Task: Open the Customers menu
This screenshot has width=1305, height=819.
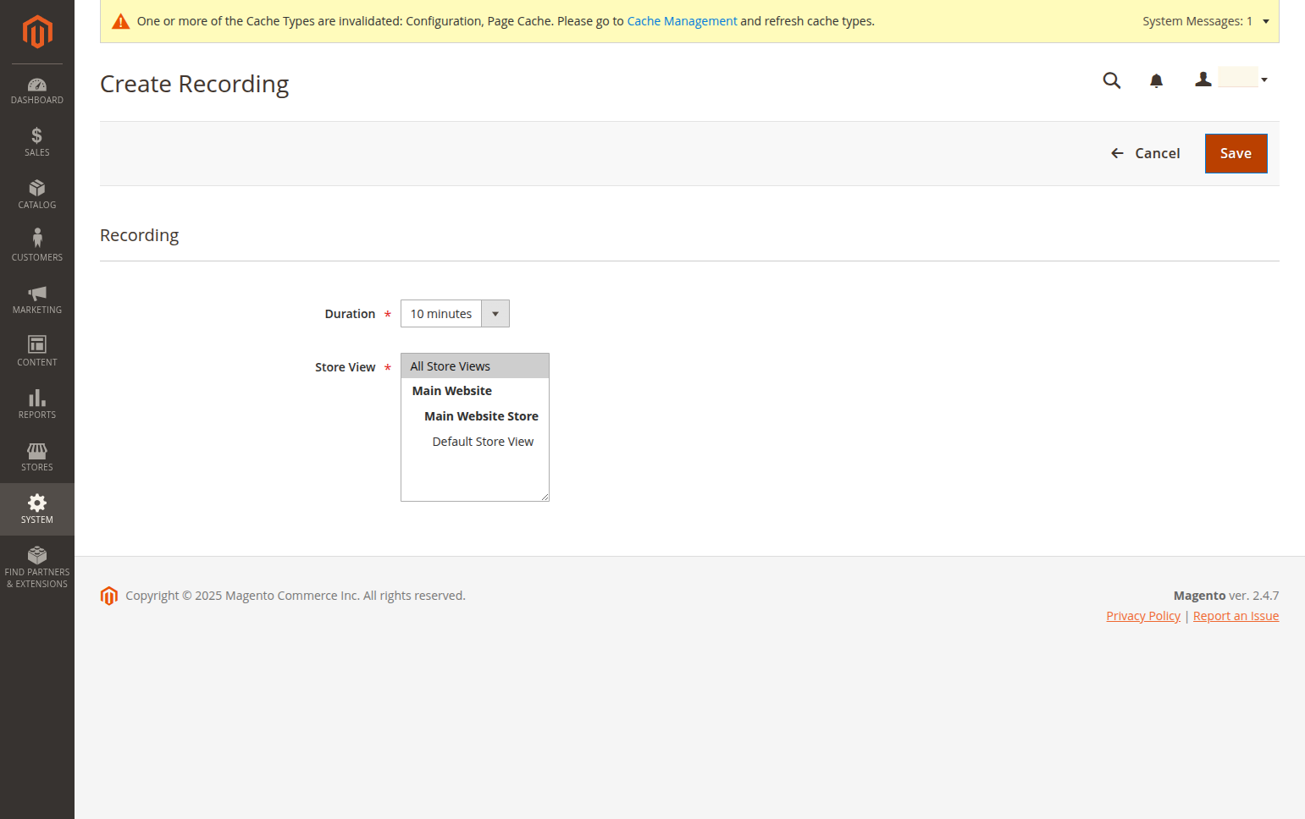Action: tap(37, 247)
